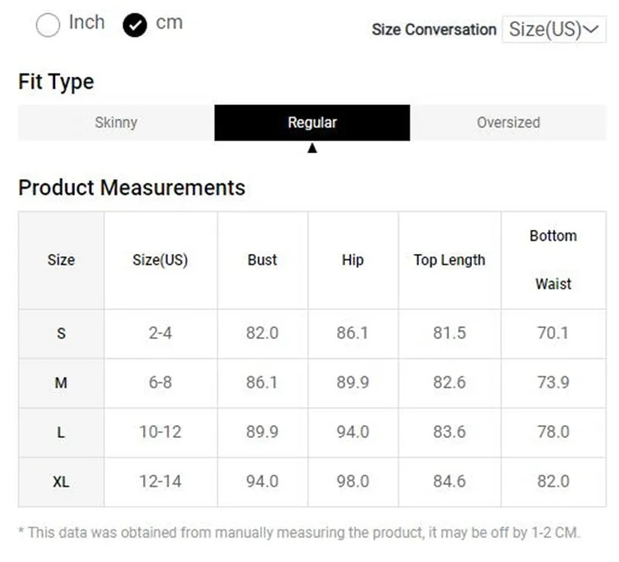
Task: Select the cm unit radio button
Action: click(x=135, y=26)
